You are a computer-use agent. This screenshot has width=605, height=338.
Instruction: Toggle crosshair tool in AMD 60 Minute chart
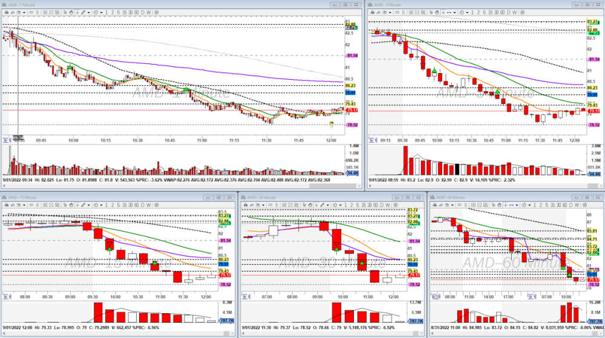pos(505,205)
